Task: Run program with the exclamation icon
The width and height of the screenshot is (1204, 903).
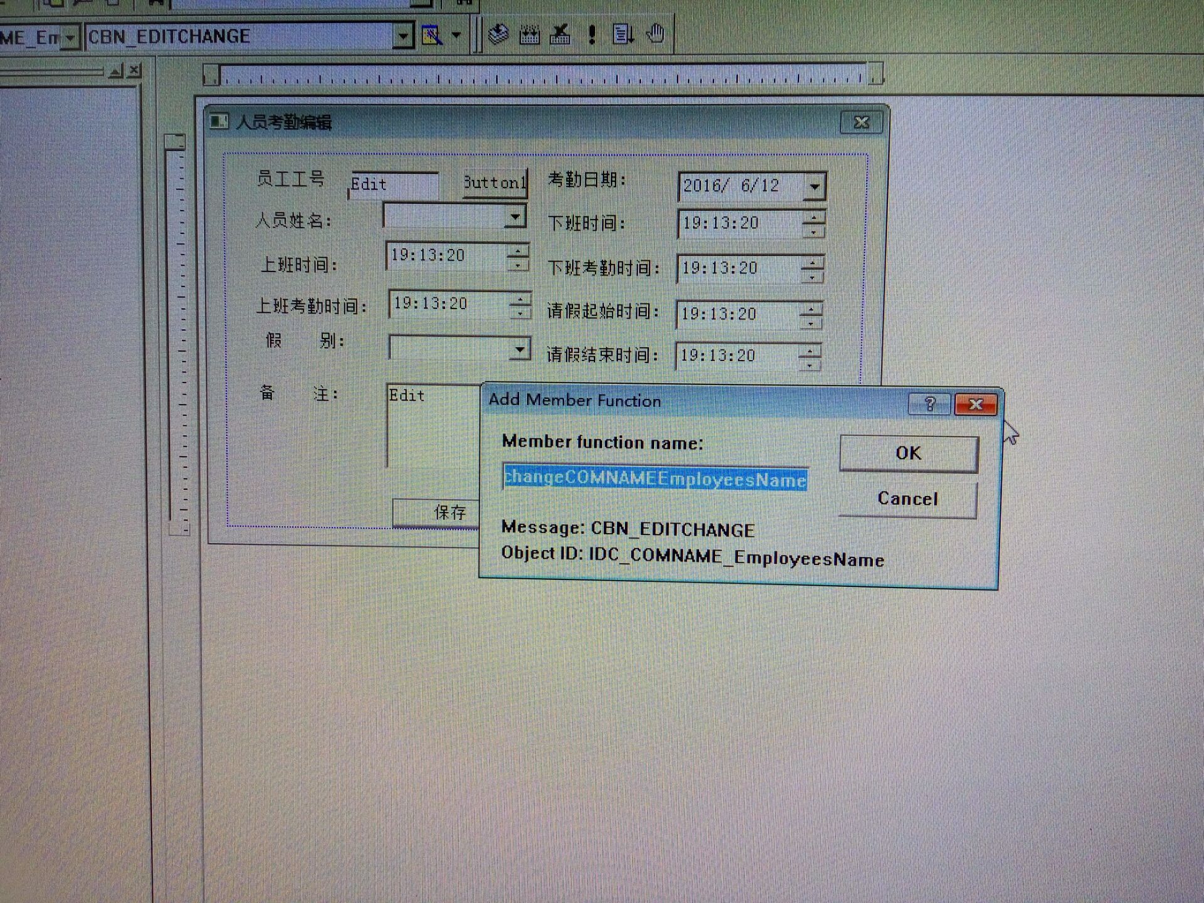Action: click(592, 34)
